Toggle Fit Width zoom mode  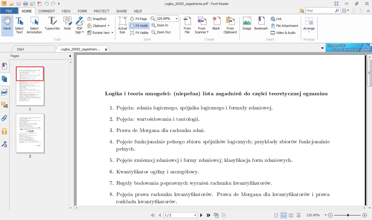pyautogui.click(x=139, y=26)
